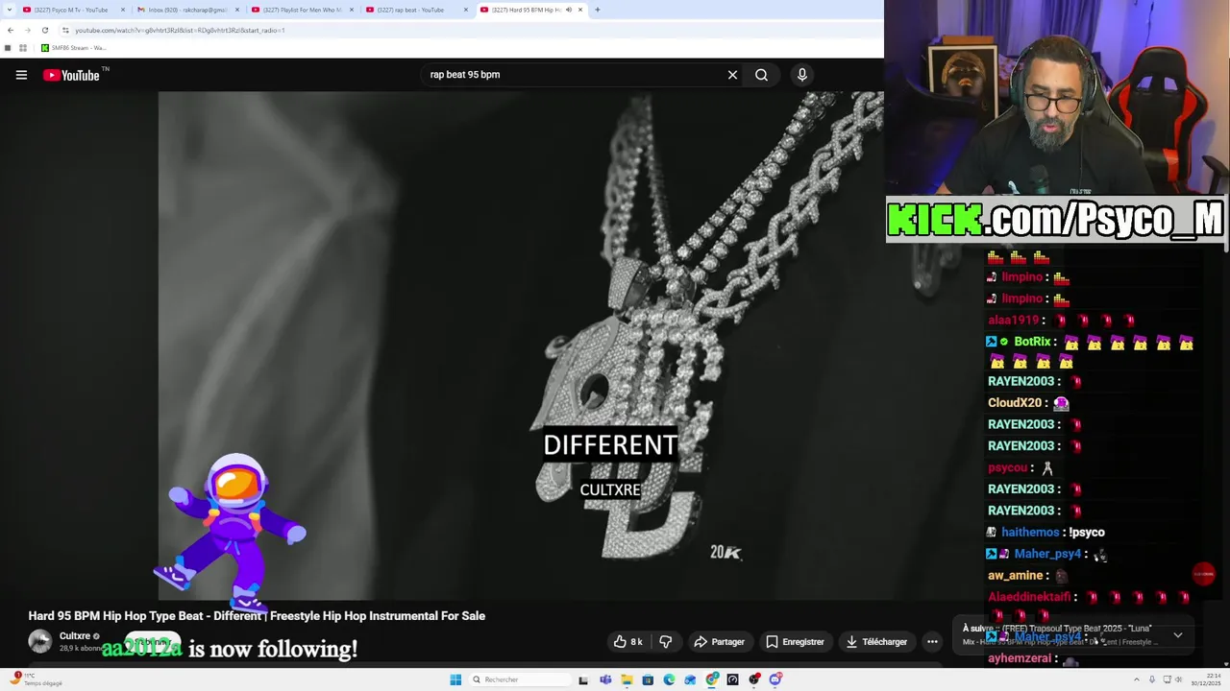Click 'ayhemzeral' username in chat
The image size is (1230, 691).
1020,659
